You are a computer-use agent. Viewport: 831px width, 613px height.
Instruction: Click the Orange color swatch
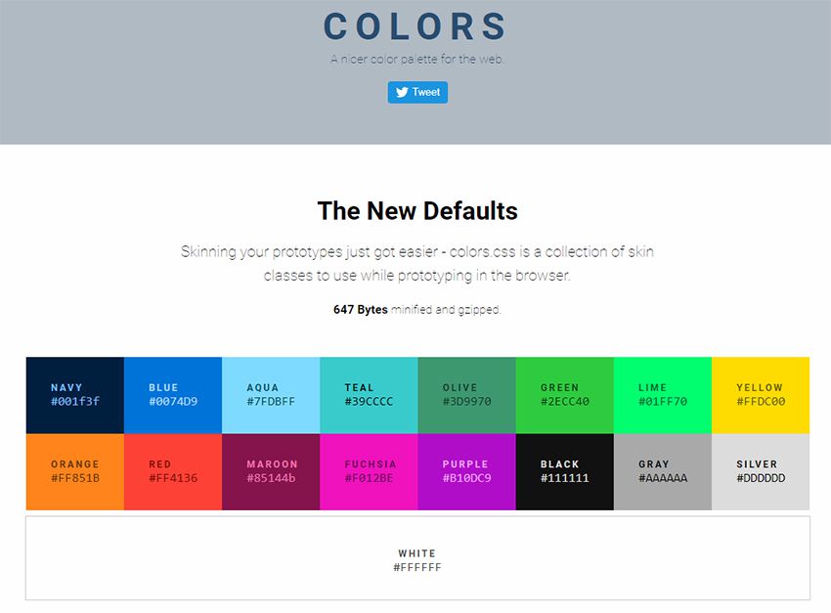[x=75, y=471]
